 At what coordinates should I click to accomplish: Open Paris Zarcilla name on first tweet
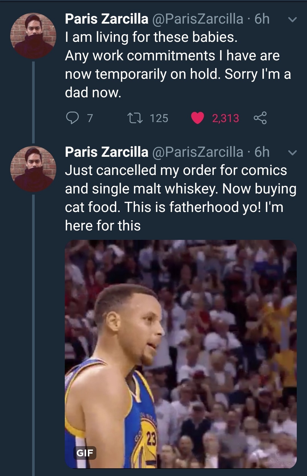(x=107, y=19)
